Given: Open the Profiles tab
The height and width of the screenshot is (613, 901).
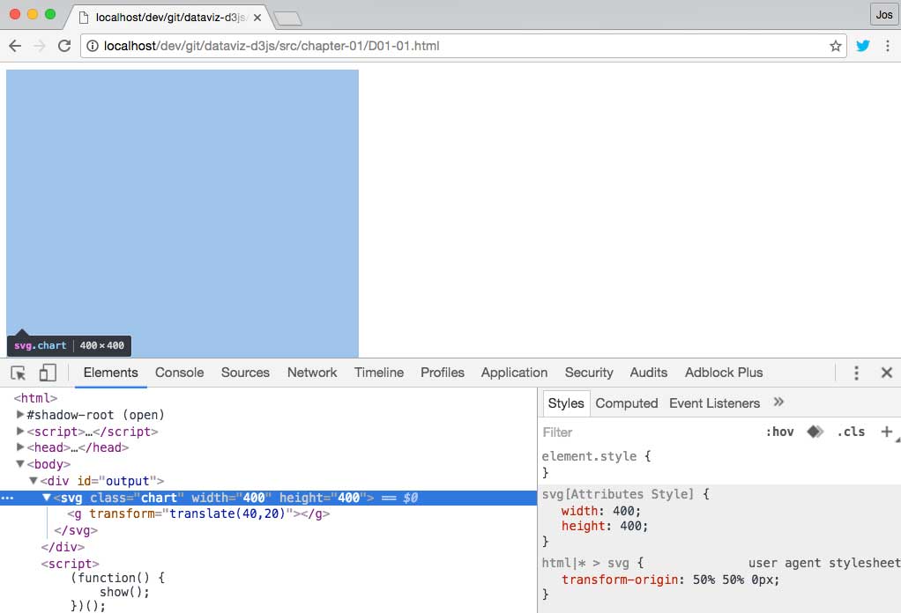Looking at the screenshot, I should click(x=443, y=373).
